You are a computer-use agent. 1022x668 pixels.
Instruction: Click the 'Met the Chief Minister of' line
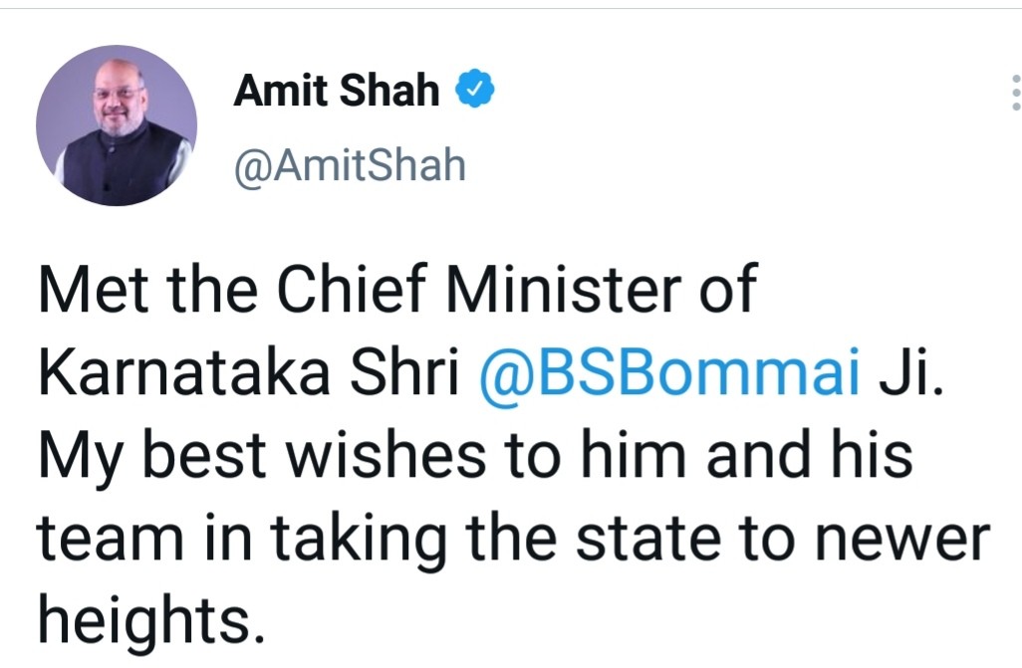pyautogui.click(x=397, y=289)
